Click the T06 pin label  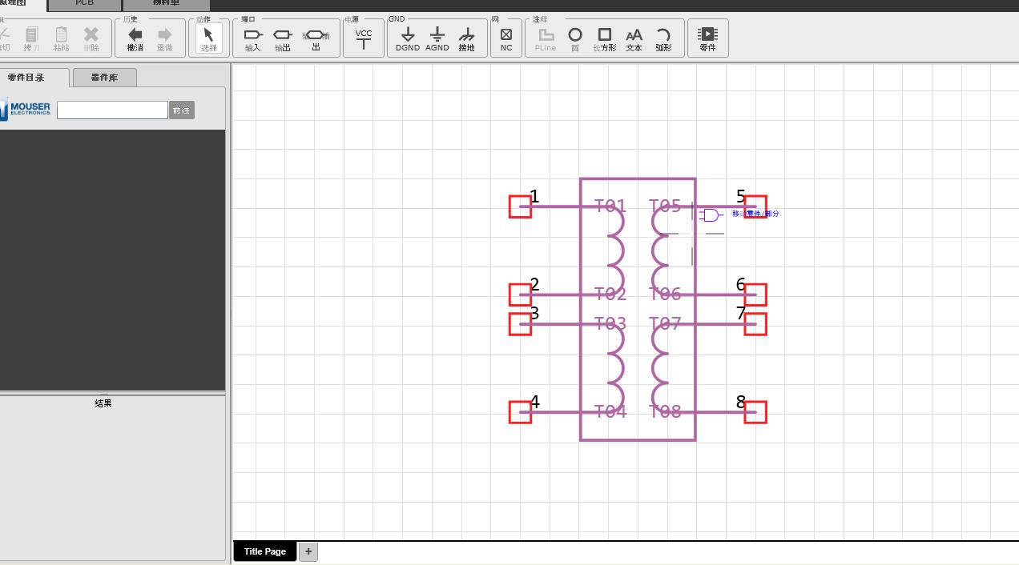[x=665, y=295]
